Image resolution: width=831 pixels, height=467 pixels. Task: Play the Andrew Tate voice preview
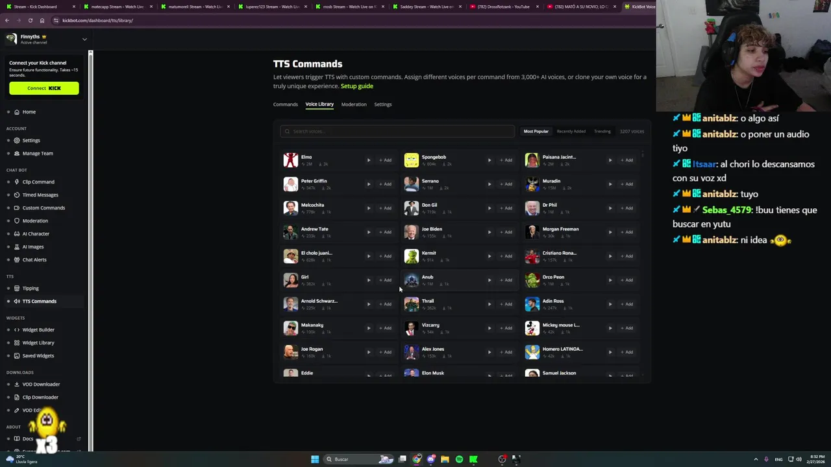pos(368,232)
